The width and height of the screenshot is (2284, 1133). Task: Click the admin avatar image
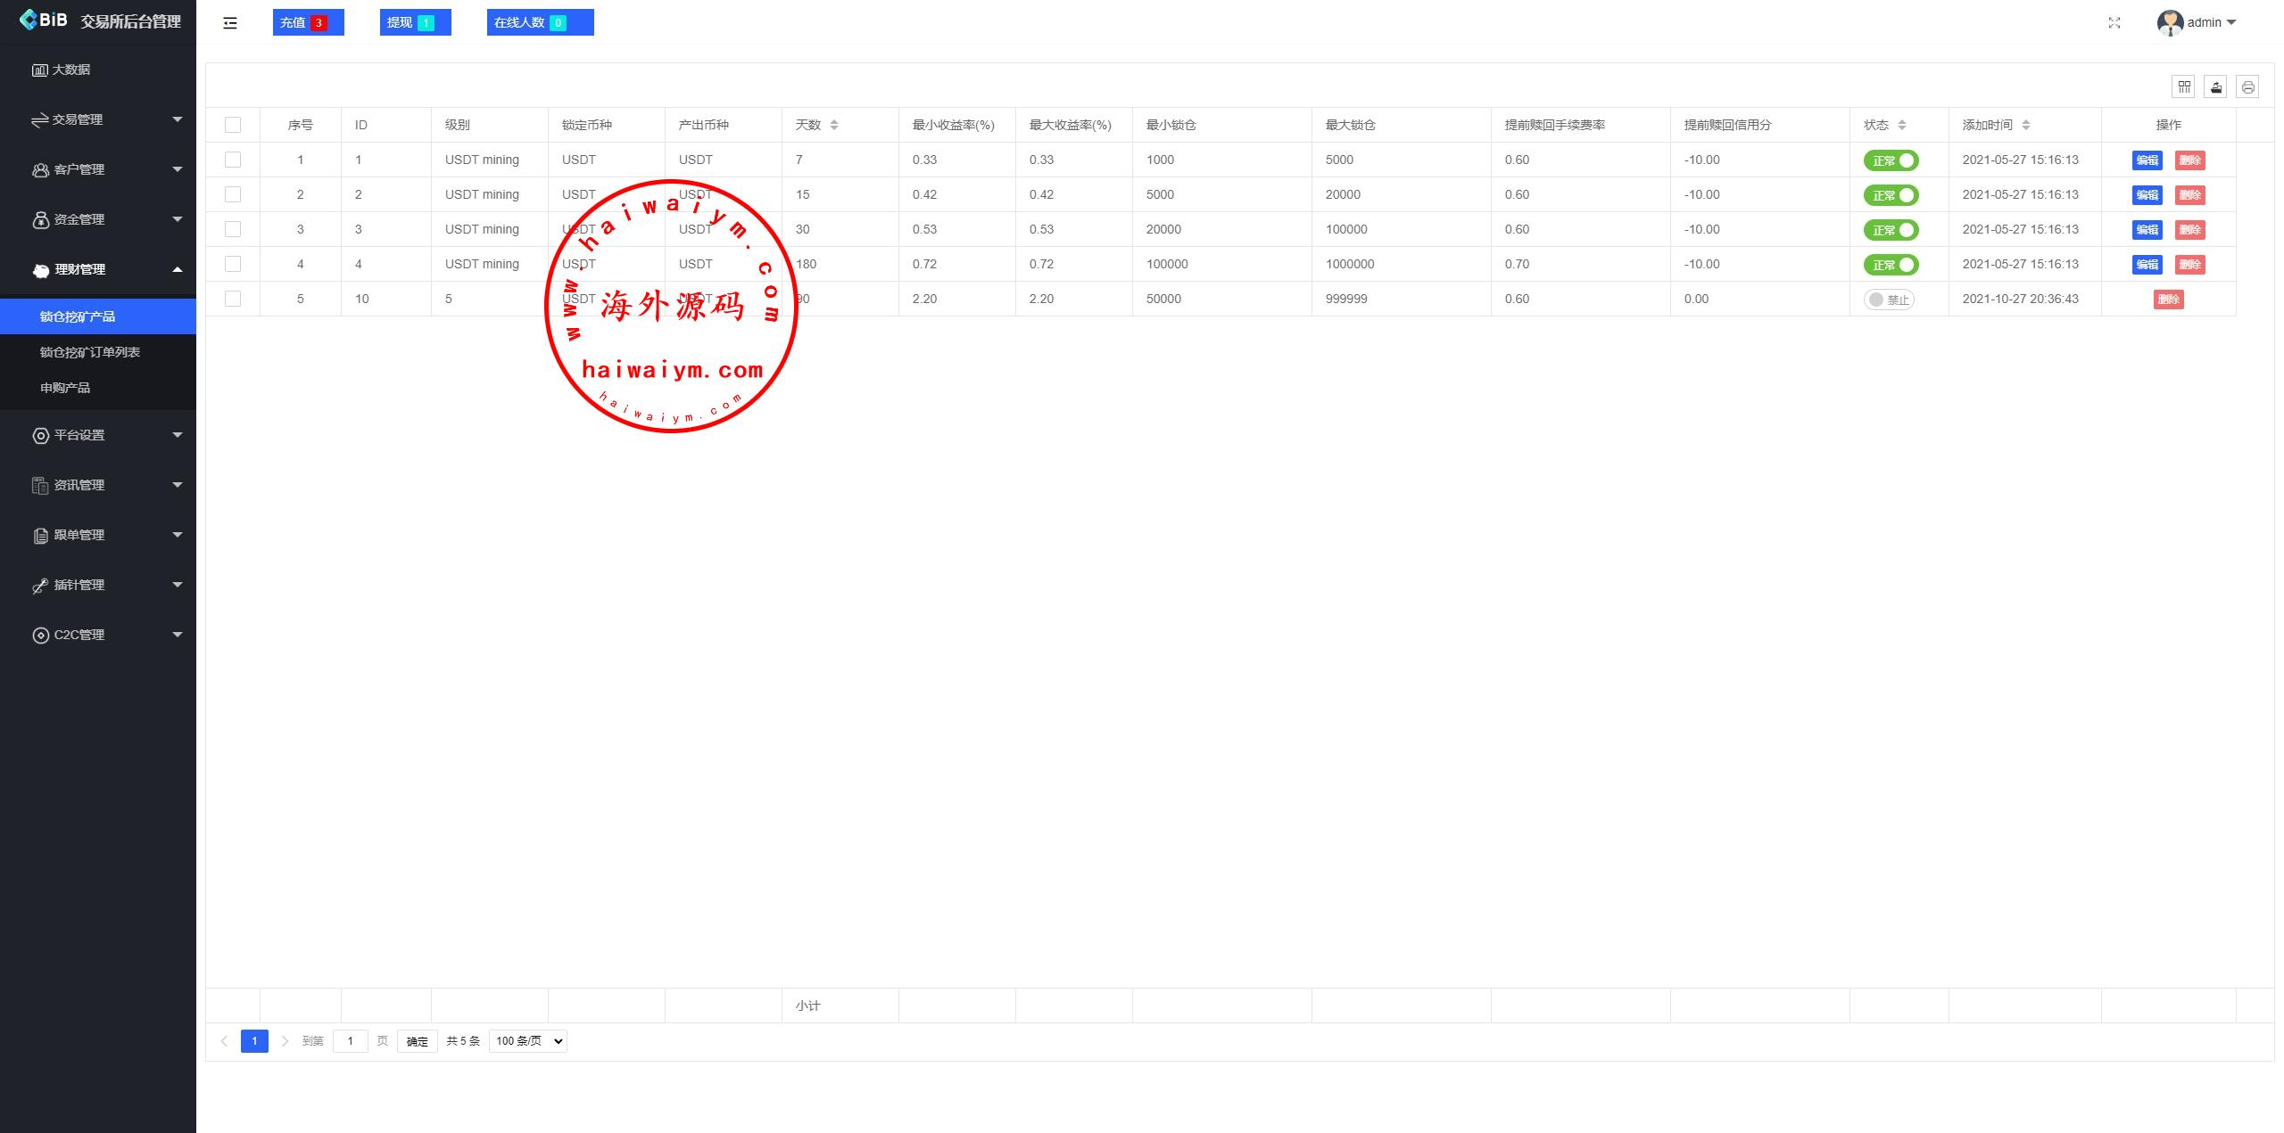[x=2170, y=22]
